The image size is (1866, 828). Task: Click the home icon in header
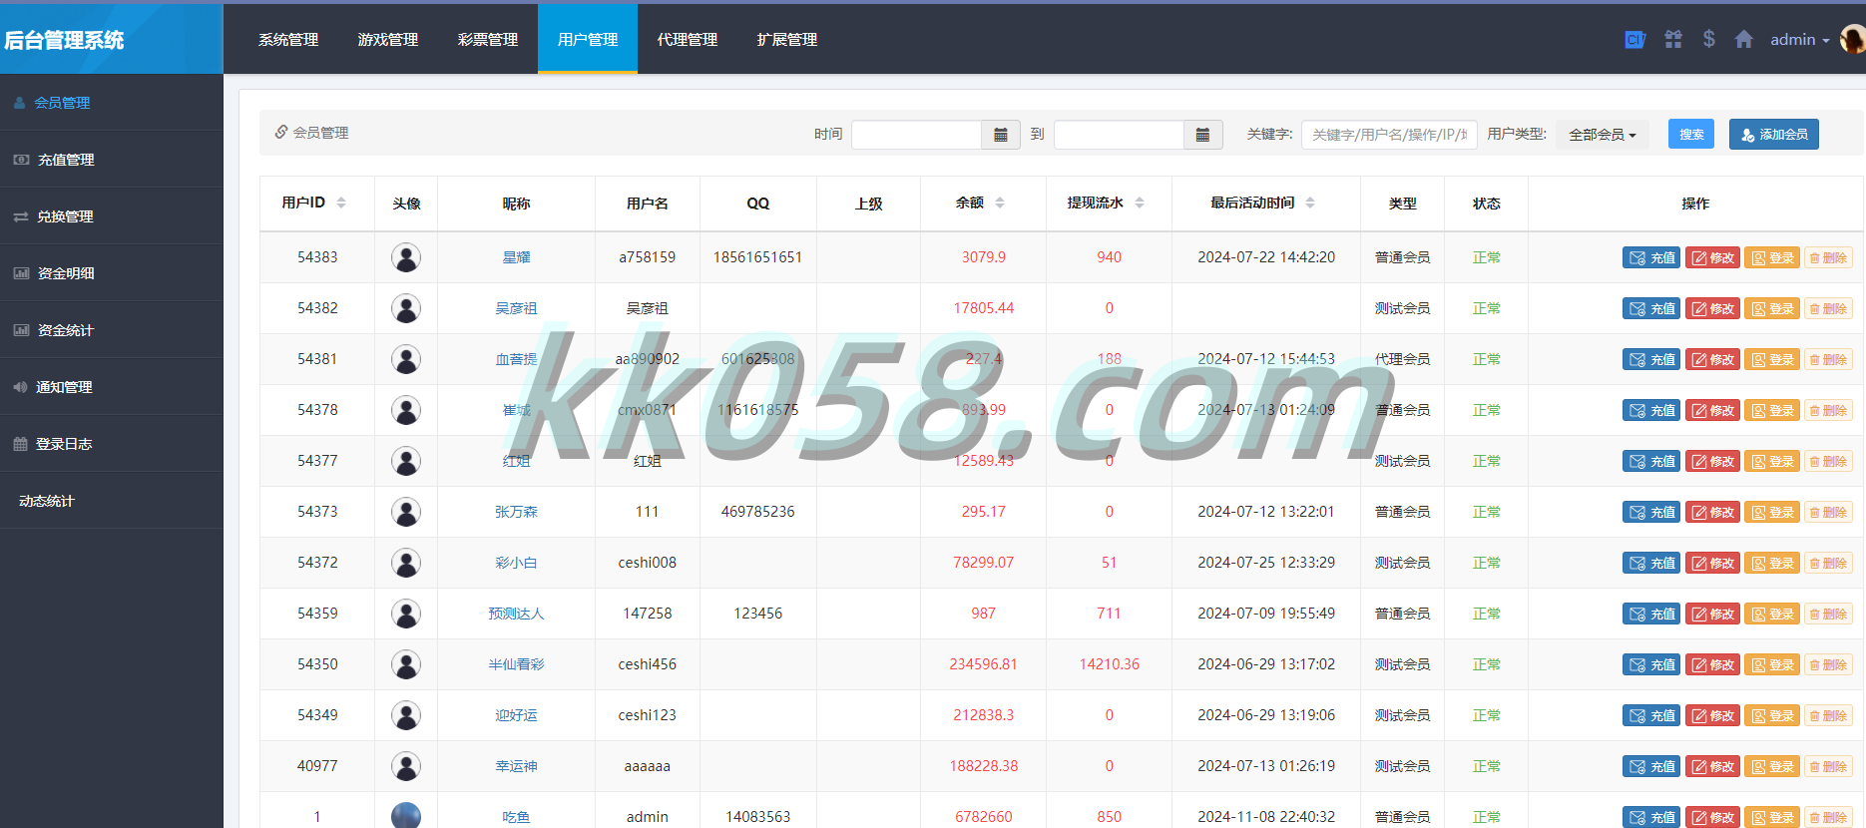1743,39
